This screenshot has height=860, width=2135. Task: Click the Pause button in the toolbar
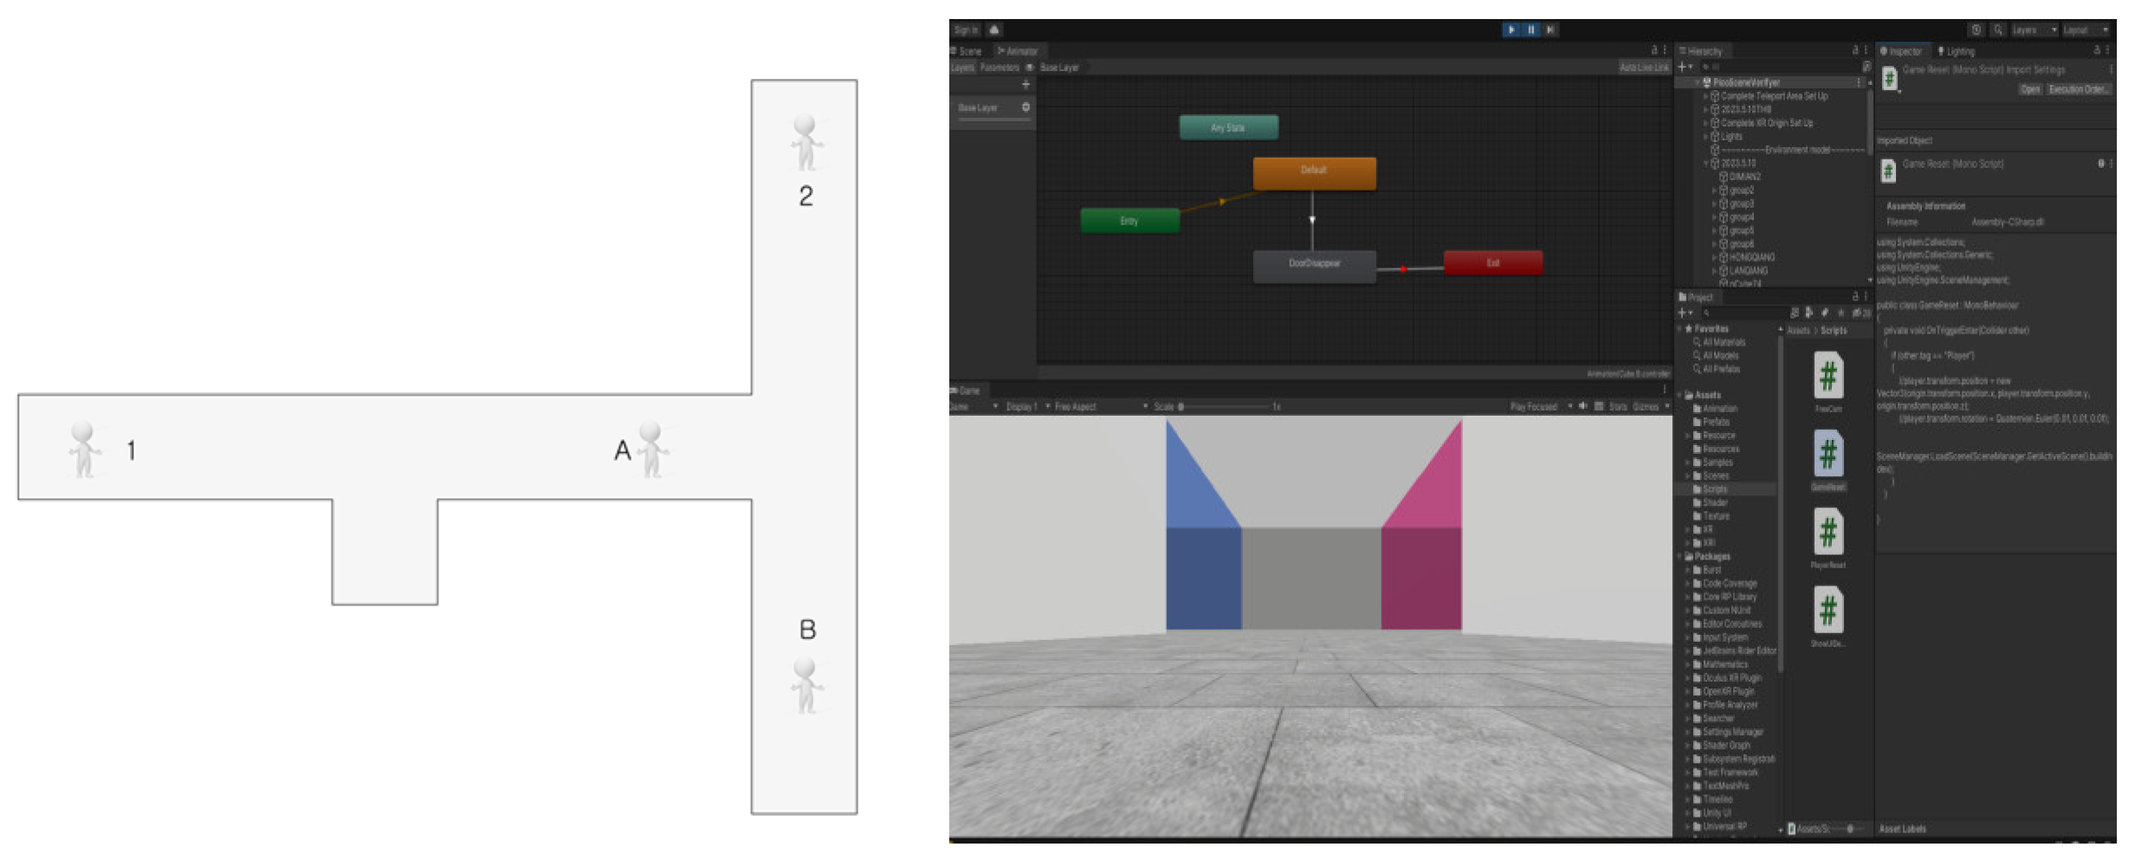[x=1530, y=29]
